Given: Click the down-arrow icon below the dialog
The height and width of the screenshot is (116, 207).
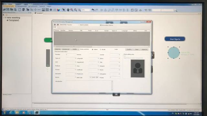Looking at the screenshot, I should [116, 94].
